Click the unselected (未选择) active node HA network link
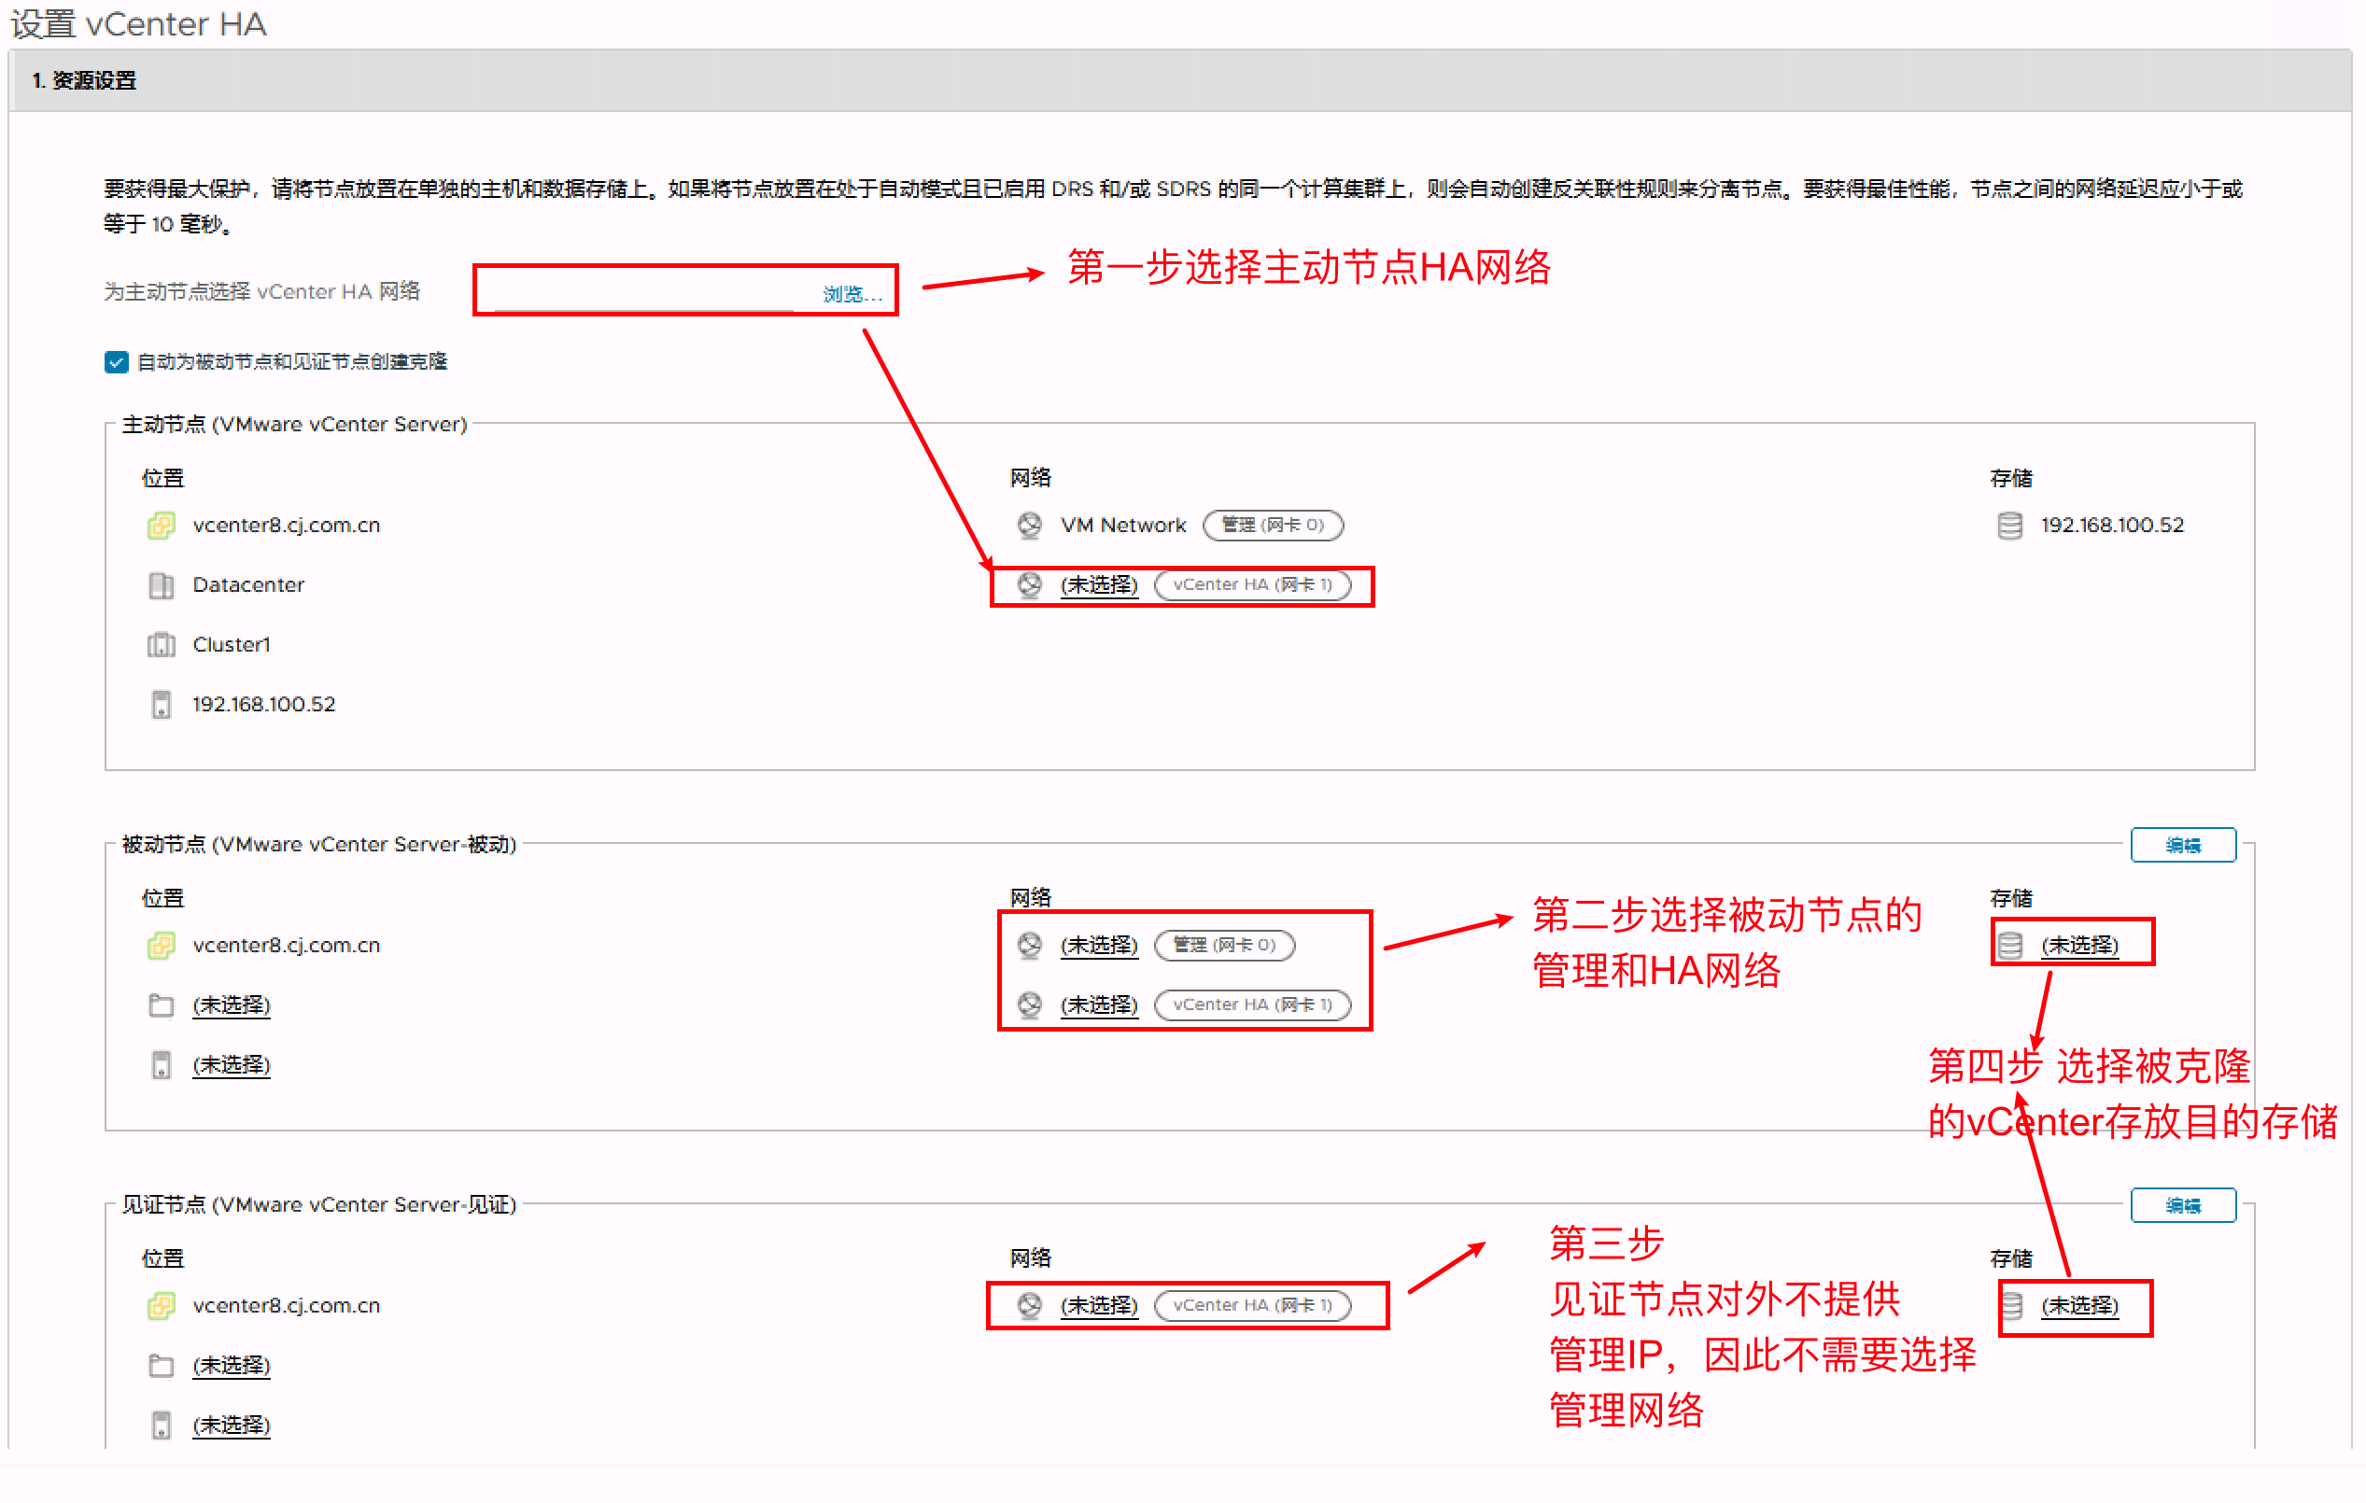The image size is (2366, 1503). tap(1098, 585)
